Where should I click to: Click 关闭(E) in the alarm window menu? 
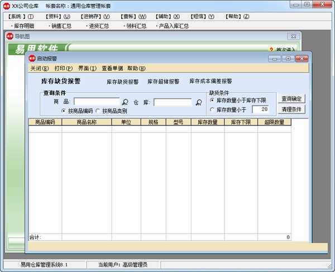tap(40, 68)
